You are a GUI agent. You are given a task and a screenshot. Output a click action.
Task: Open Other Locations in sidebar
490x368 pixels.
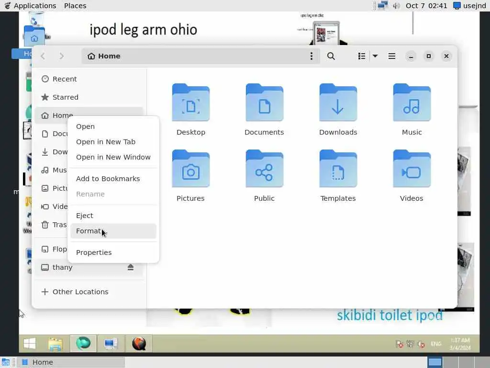[89, 292]
